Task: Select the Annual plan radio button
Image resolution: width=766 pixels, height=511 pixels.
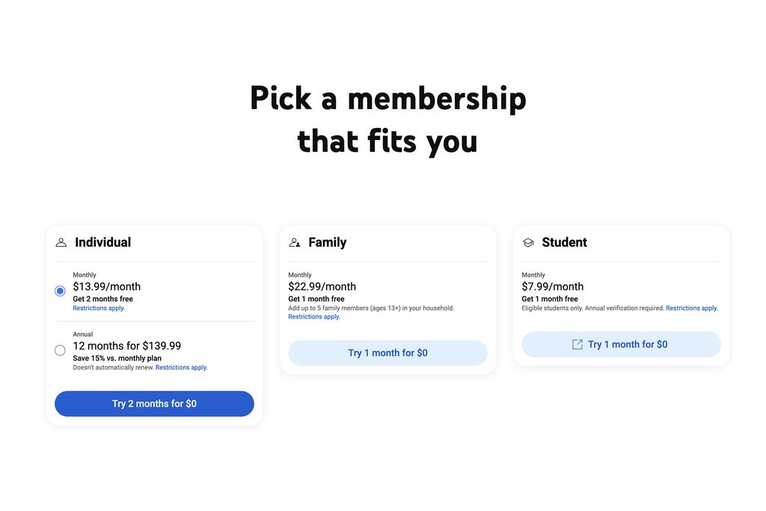Action: (60, 350)
